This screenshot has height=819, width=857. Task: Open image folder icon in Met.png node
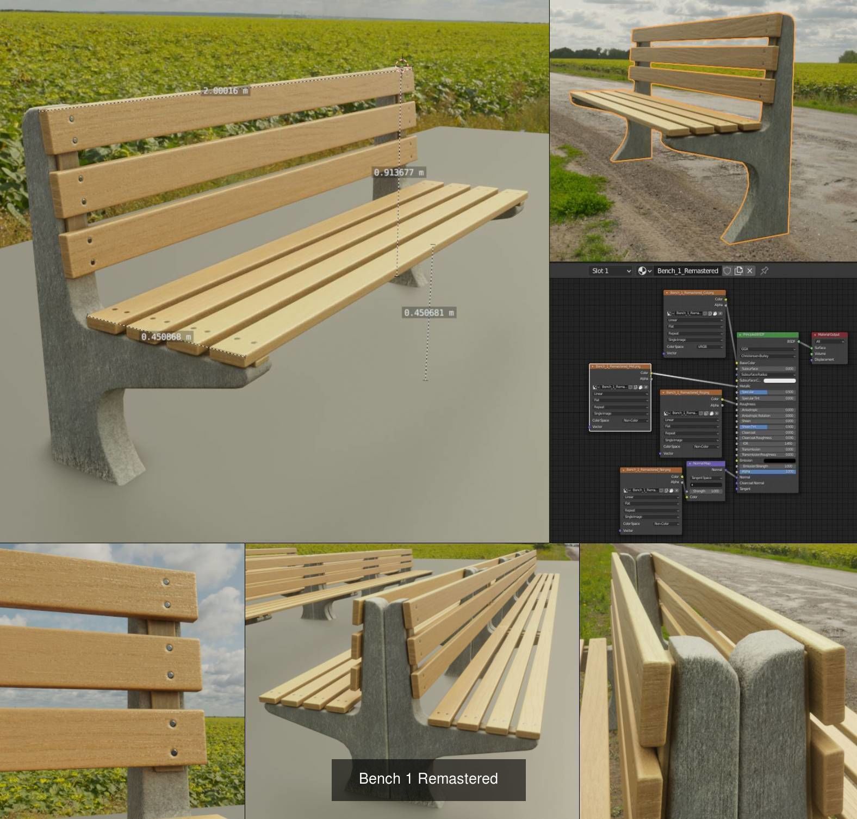[x=641, y=387]
